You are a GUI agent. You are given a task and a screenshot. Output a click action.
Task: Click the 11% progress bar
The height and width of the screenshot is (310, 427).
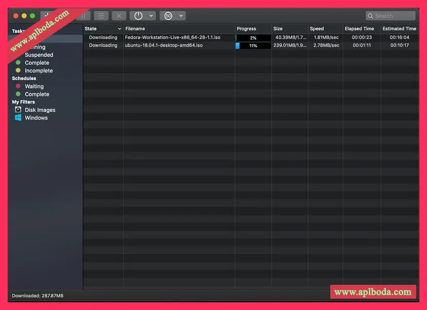tap(253, 46)
